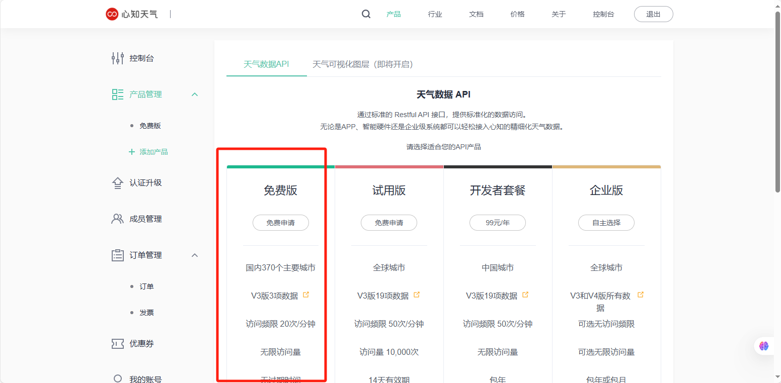Click V3版19项数据 in 试用版 column
Viewport: 781px width, 383px height.
[x=383, y=296]
